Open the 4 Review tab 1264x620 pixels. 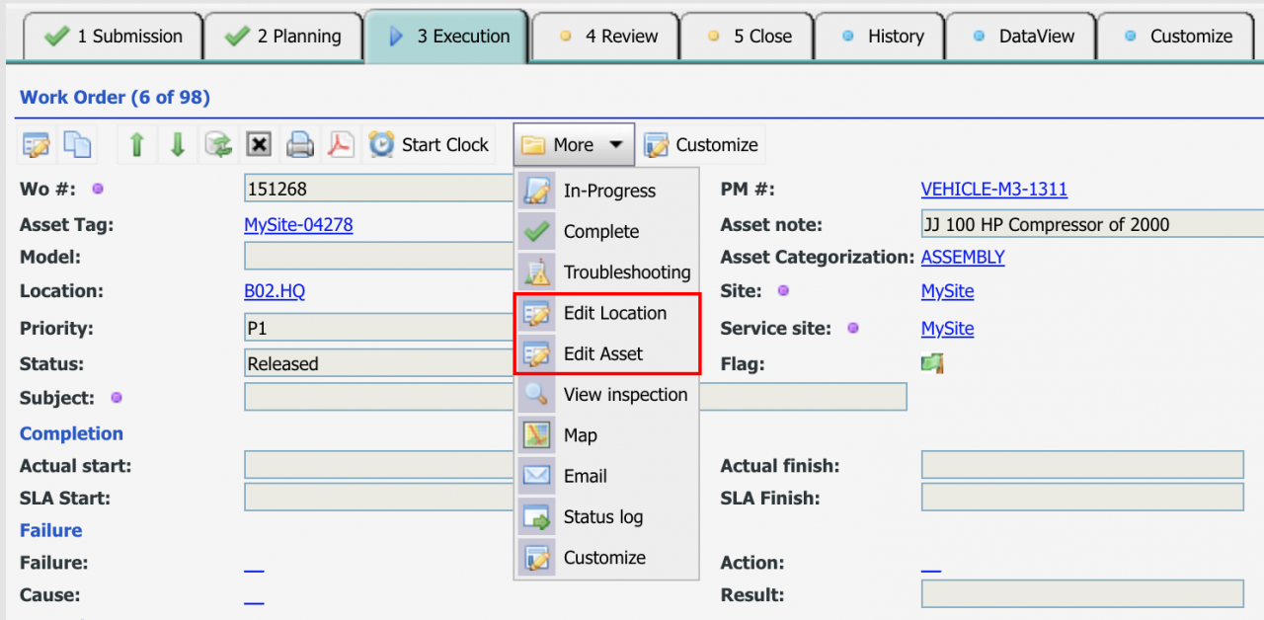click(x=605, y=37)
